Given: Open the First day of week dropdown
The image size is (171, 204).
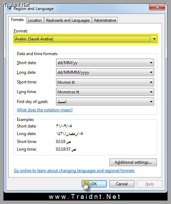Looking at the screenshot, I should click(151, 102).
